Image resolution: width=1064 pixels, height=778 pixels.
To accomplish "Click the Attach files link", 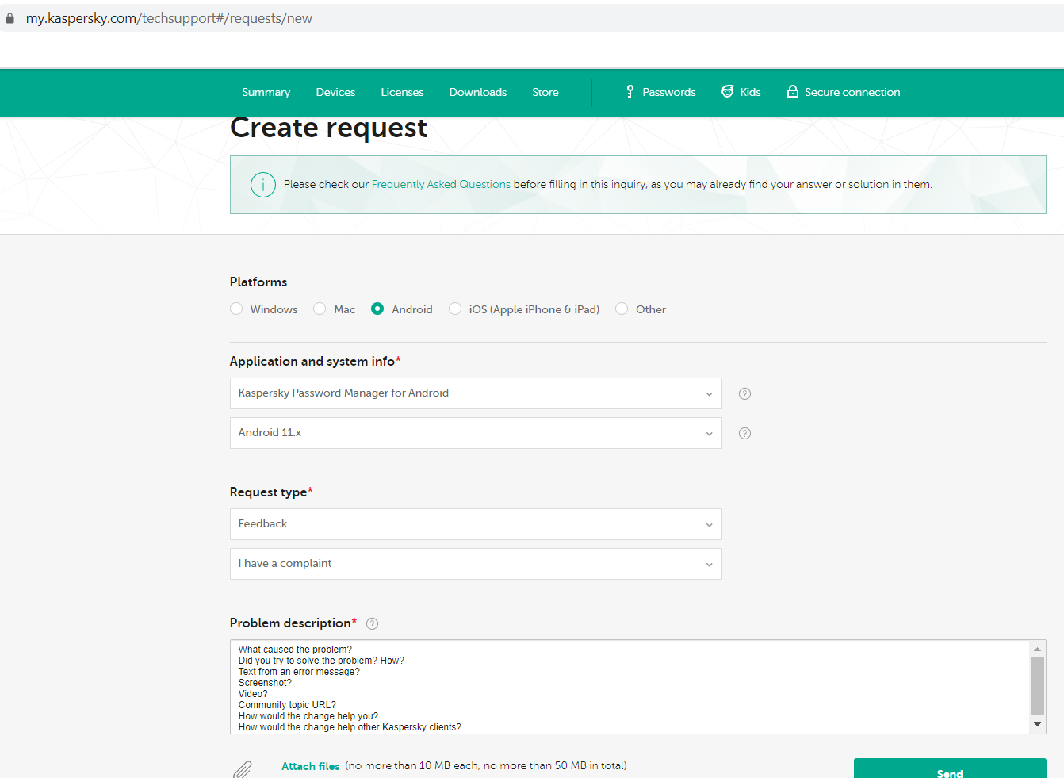I will [310, 766].
